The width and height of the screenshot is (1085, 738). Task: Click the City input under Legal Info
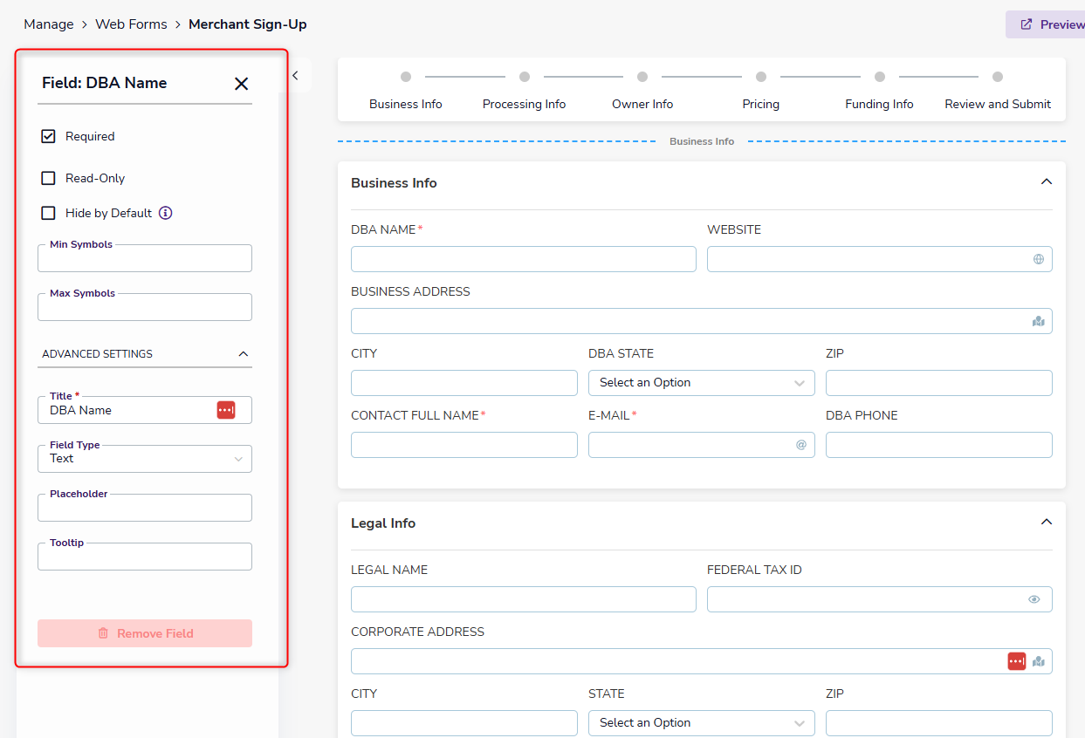(464, 723)
